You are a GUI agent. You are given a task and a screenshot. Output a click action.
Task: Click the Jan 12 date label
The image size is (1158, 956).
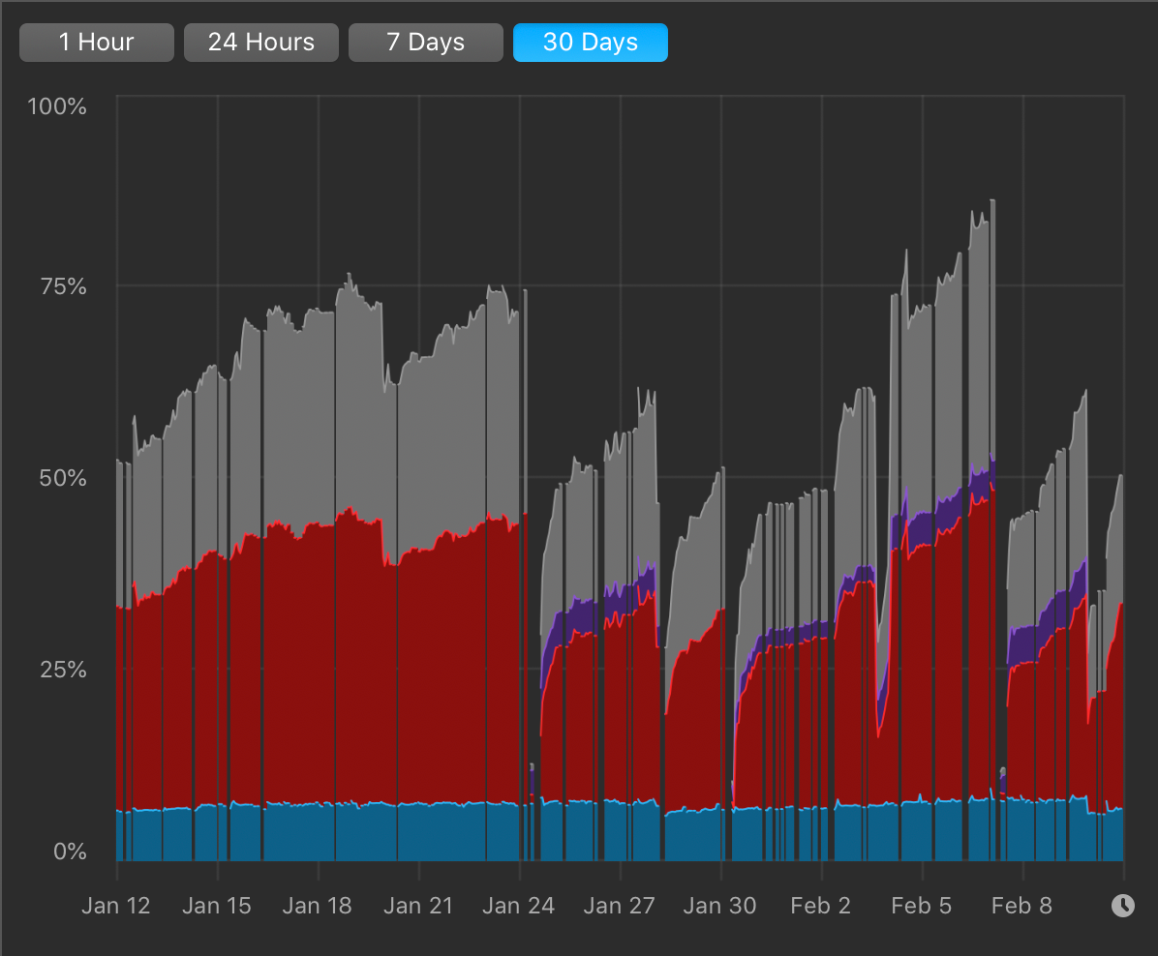pyautogui.click(x=116, y=906)
